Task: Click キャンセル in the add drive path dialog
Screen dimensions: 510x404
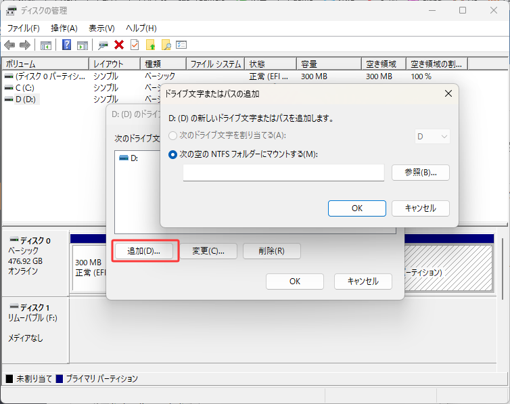Action: [x=421, y=208]
